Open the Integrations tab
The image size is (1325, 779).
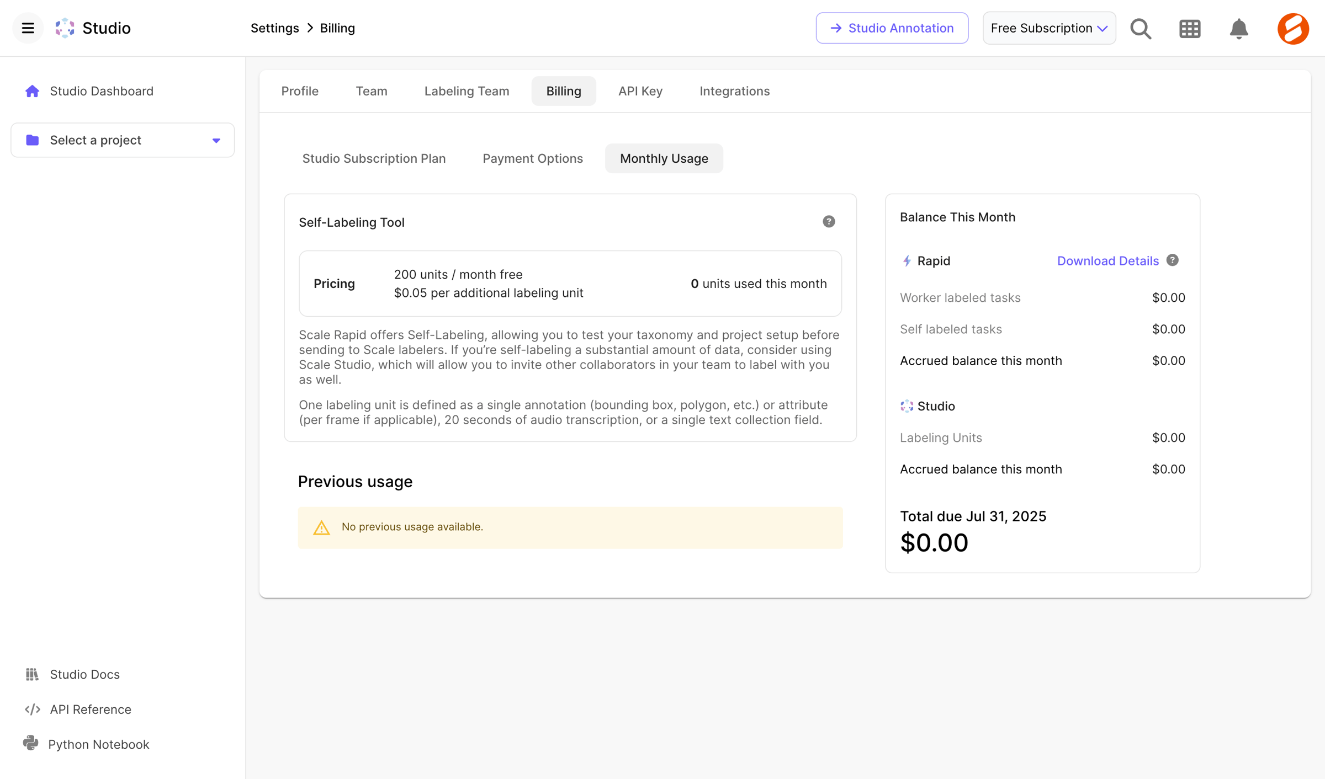[x=734, y=91]
